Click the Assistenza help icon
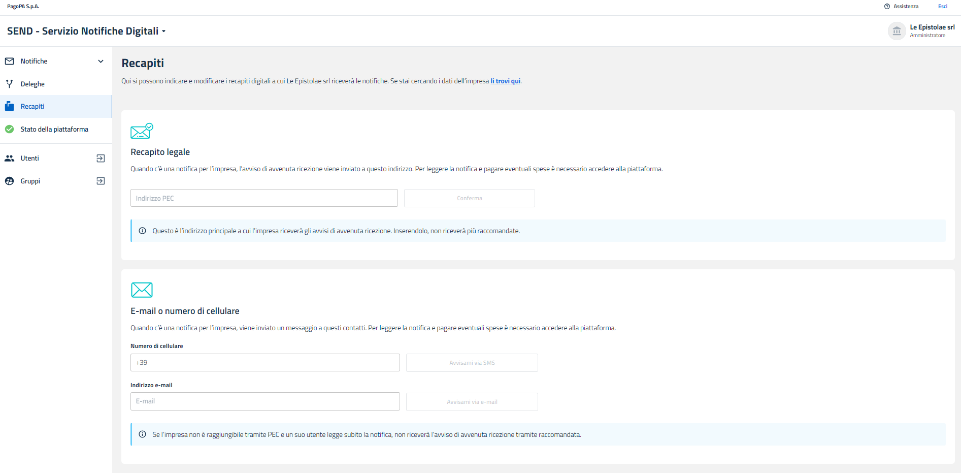 point(887,7)
